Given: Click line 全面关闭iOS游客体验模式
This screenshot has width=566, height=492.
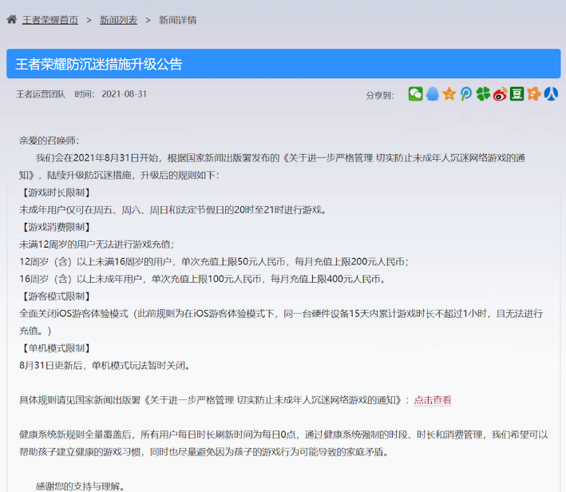Looking at the screenshot, I should [281, 322].
